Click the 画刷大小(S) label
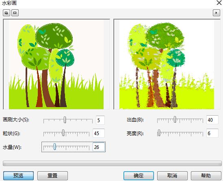Image resolution: width=223 pixels, height=181 pixels. (x=16, y=120)
